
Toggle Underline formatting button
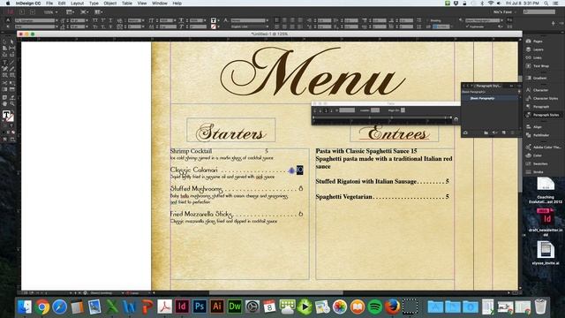pyautogui.click(x=110, y=20)
